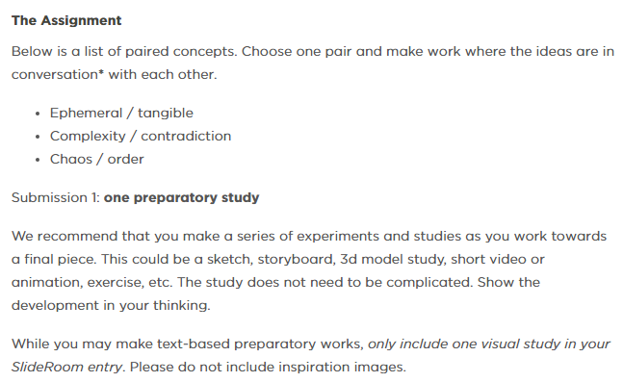
Task: Click the words "paired concepts"
Action: tap(180, 52)
